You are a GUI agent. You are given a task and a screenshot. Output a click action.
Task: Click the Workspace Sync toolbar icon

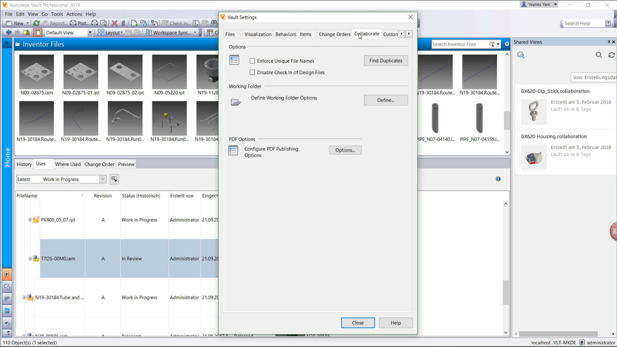pyautogui.click(x=149, y=32)
